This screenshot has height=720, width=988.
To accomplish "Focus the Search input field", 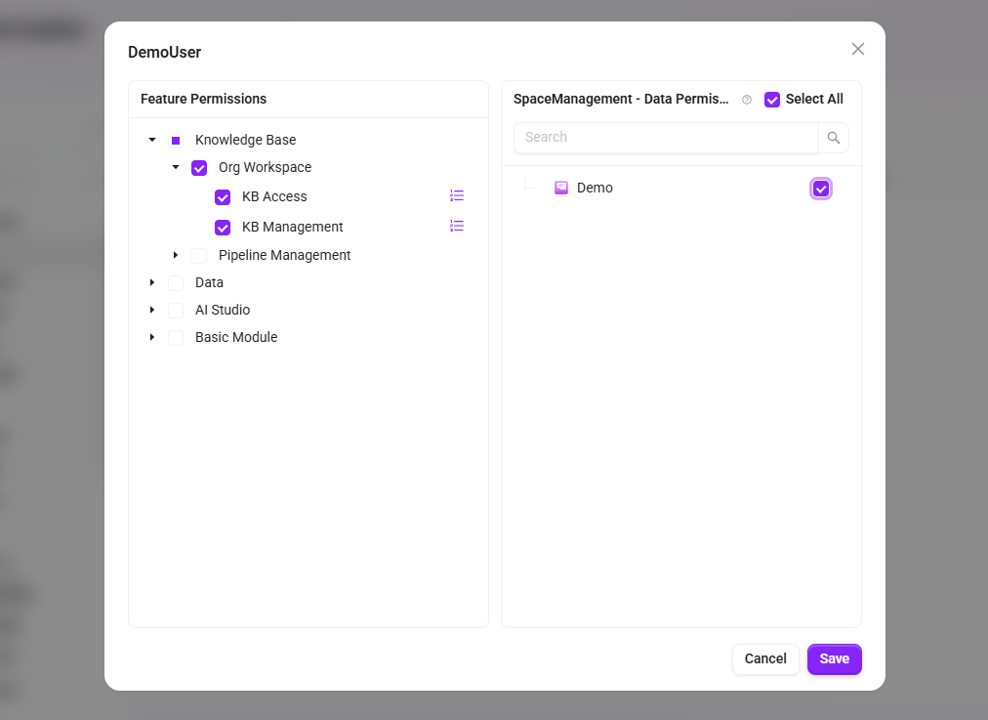I will coord(666,138).
